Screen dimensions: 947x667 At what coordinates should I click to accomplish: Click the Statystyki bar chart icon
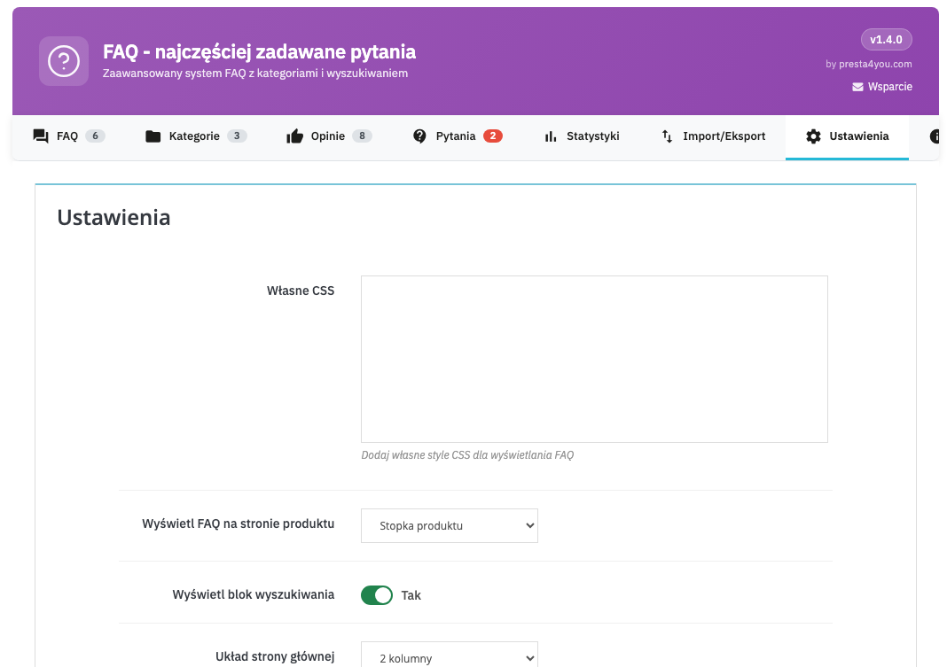551,136
